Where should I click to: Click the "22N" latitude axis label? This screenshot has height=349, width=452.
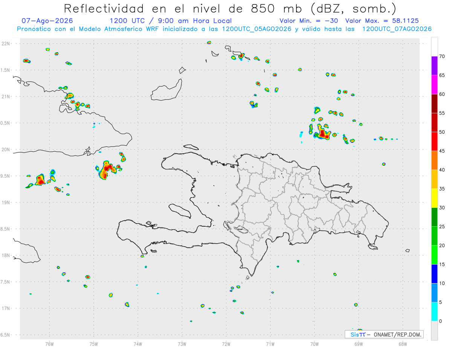point(6,44)
